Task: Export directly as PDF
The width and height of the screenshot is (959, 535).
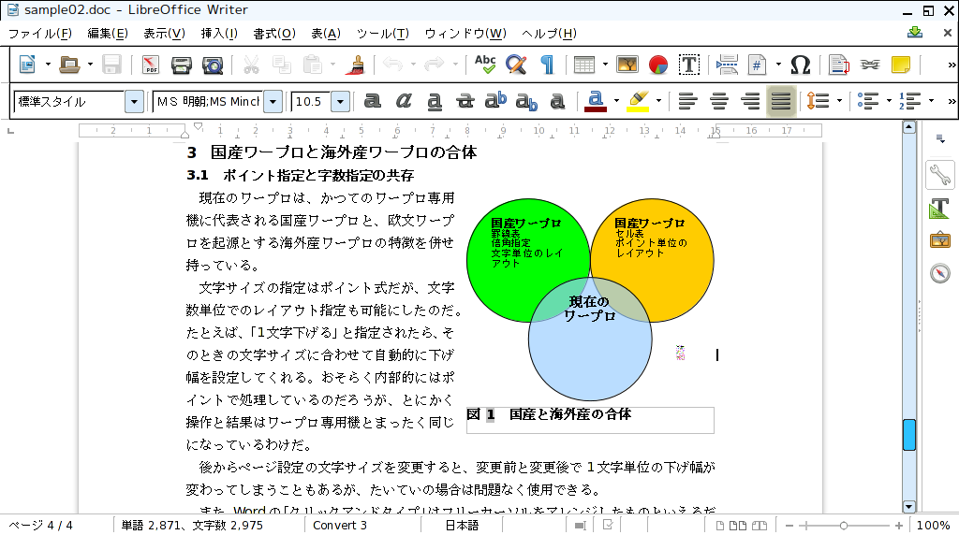Action: [151, 65]
